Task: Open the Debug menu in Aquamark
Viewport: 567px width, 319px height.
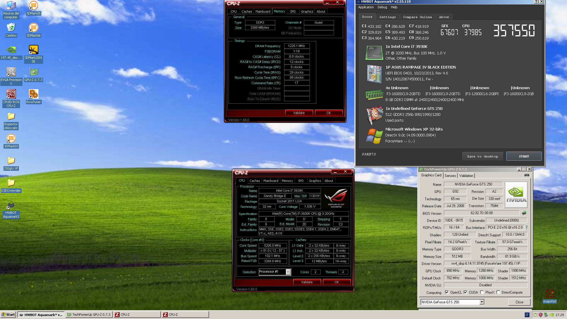Action: click(x=382, y=7)
